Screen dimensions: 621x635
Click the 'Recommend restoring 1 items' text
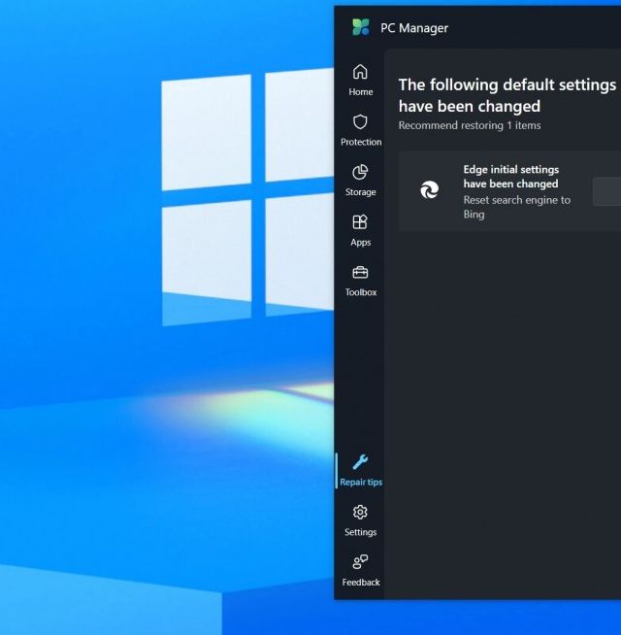pos(470,125)
